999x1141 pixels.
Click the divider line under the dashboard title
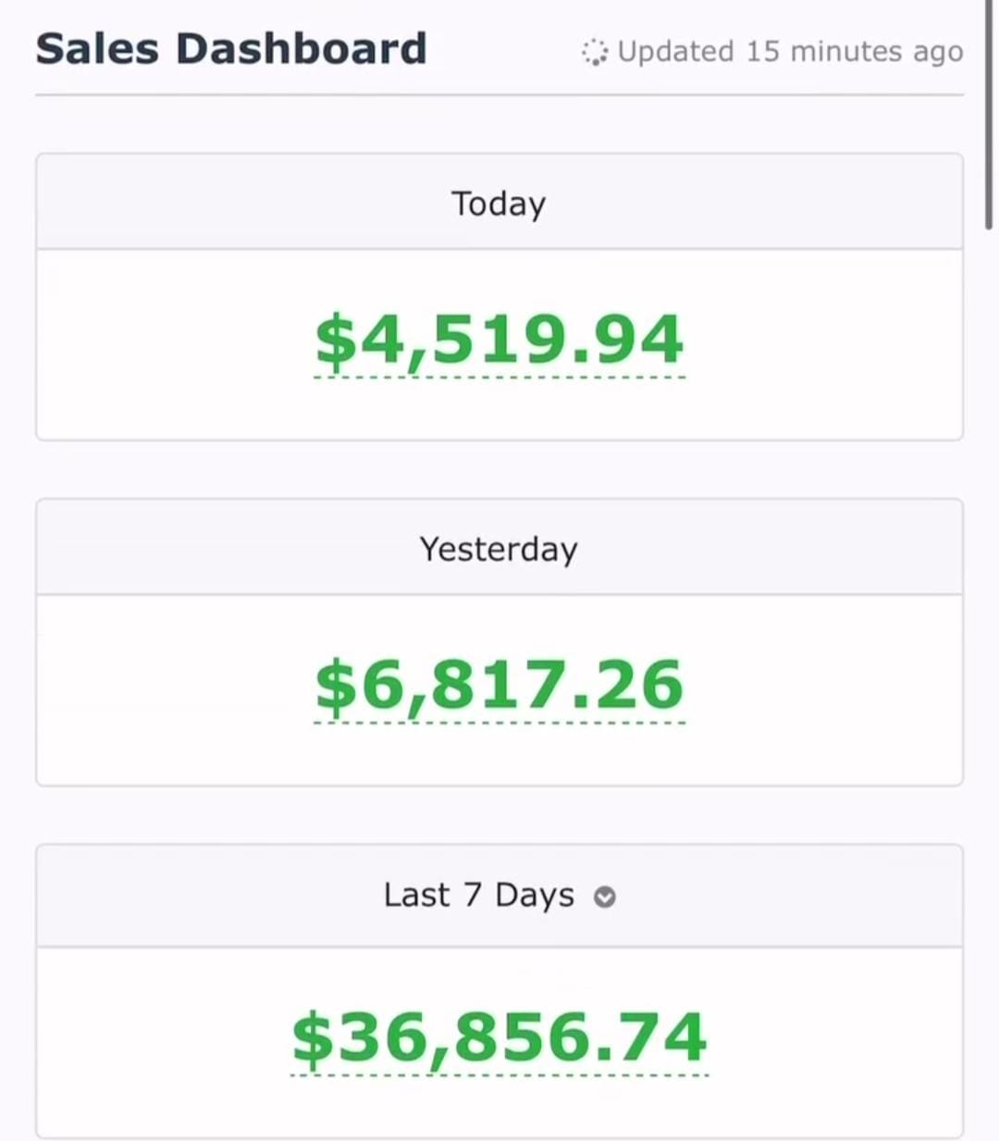(x=499, y=94)
